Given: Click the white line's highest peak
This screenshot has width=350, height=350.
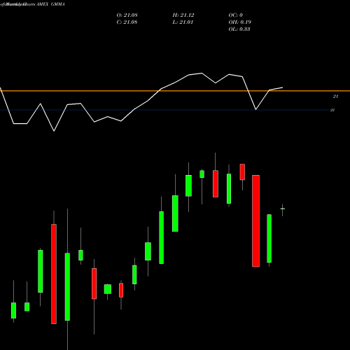Looking at the screenshot, I should (202, 73).
